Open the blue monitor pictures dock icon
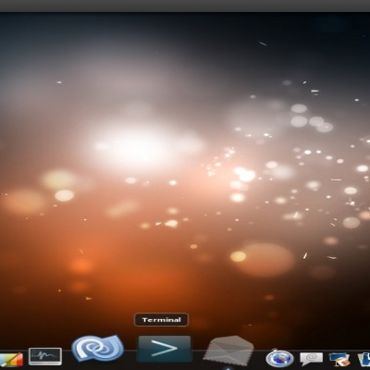 339,360
